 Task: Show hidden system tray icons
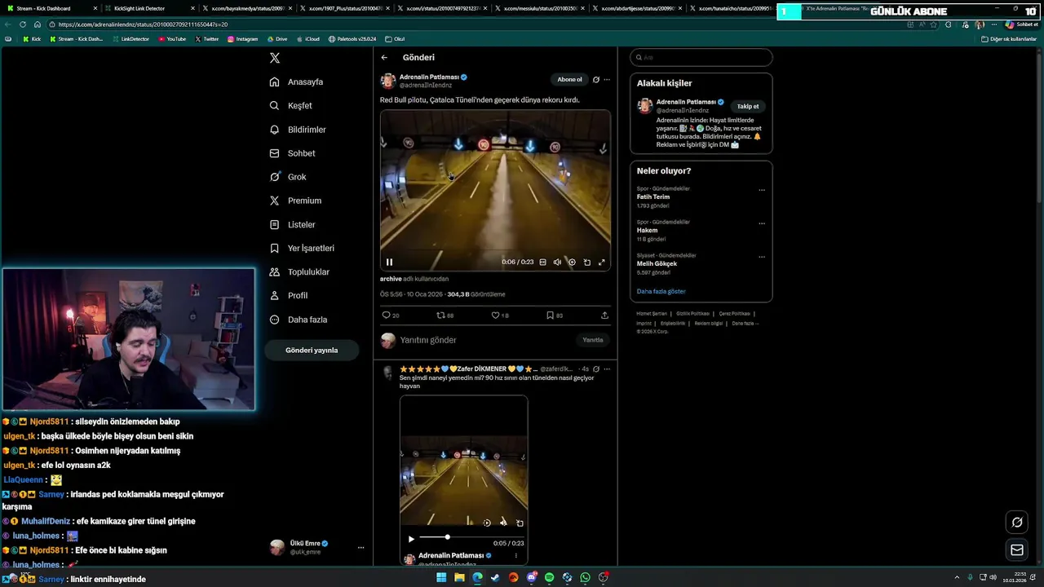click(957, 577)
